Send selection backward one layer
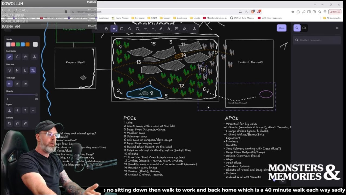 click(17, 110)
